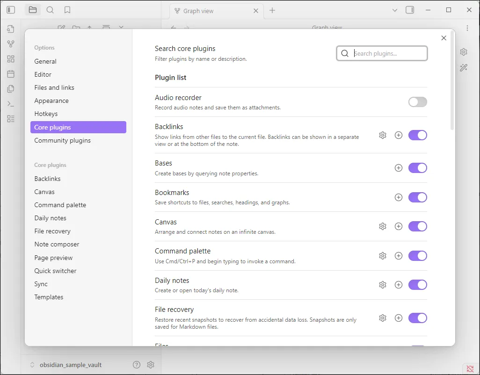Viewport: 480px width, 375px height.
Task: Open the card grid icon in left ribbon
Action: (10, 59)
